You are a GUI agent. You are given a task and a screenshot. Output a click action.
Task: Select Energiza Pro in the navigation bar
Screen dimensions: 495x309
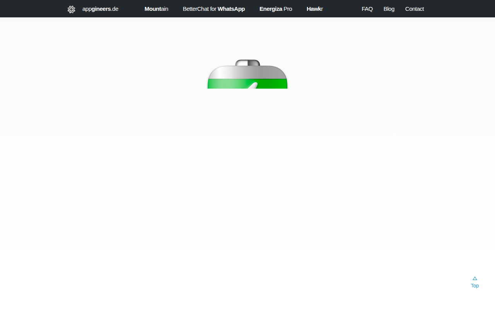(276, 9)
